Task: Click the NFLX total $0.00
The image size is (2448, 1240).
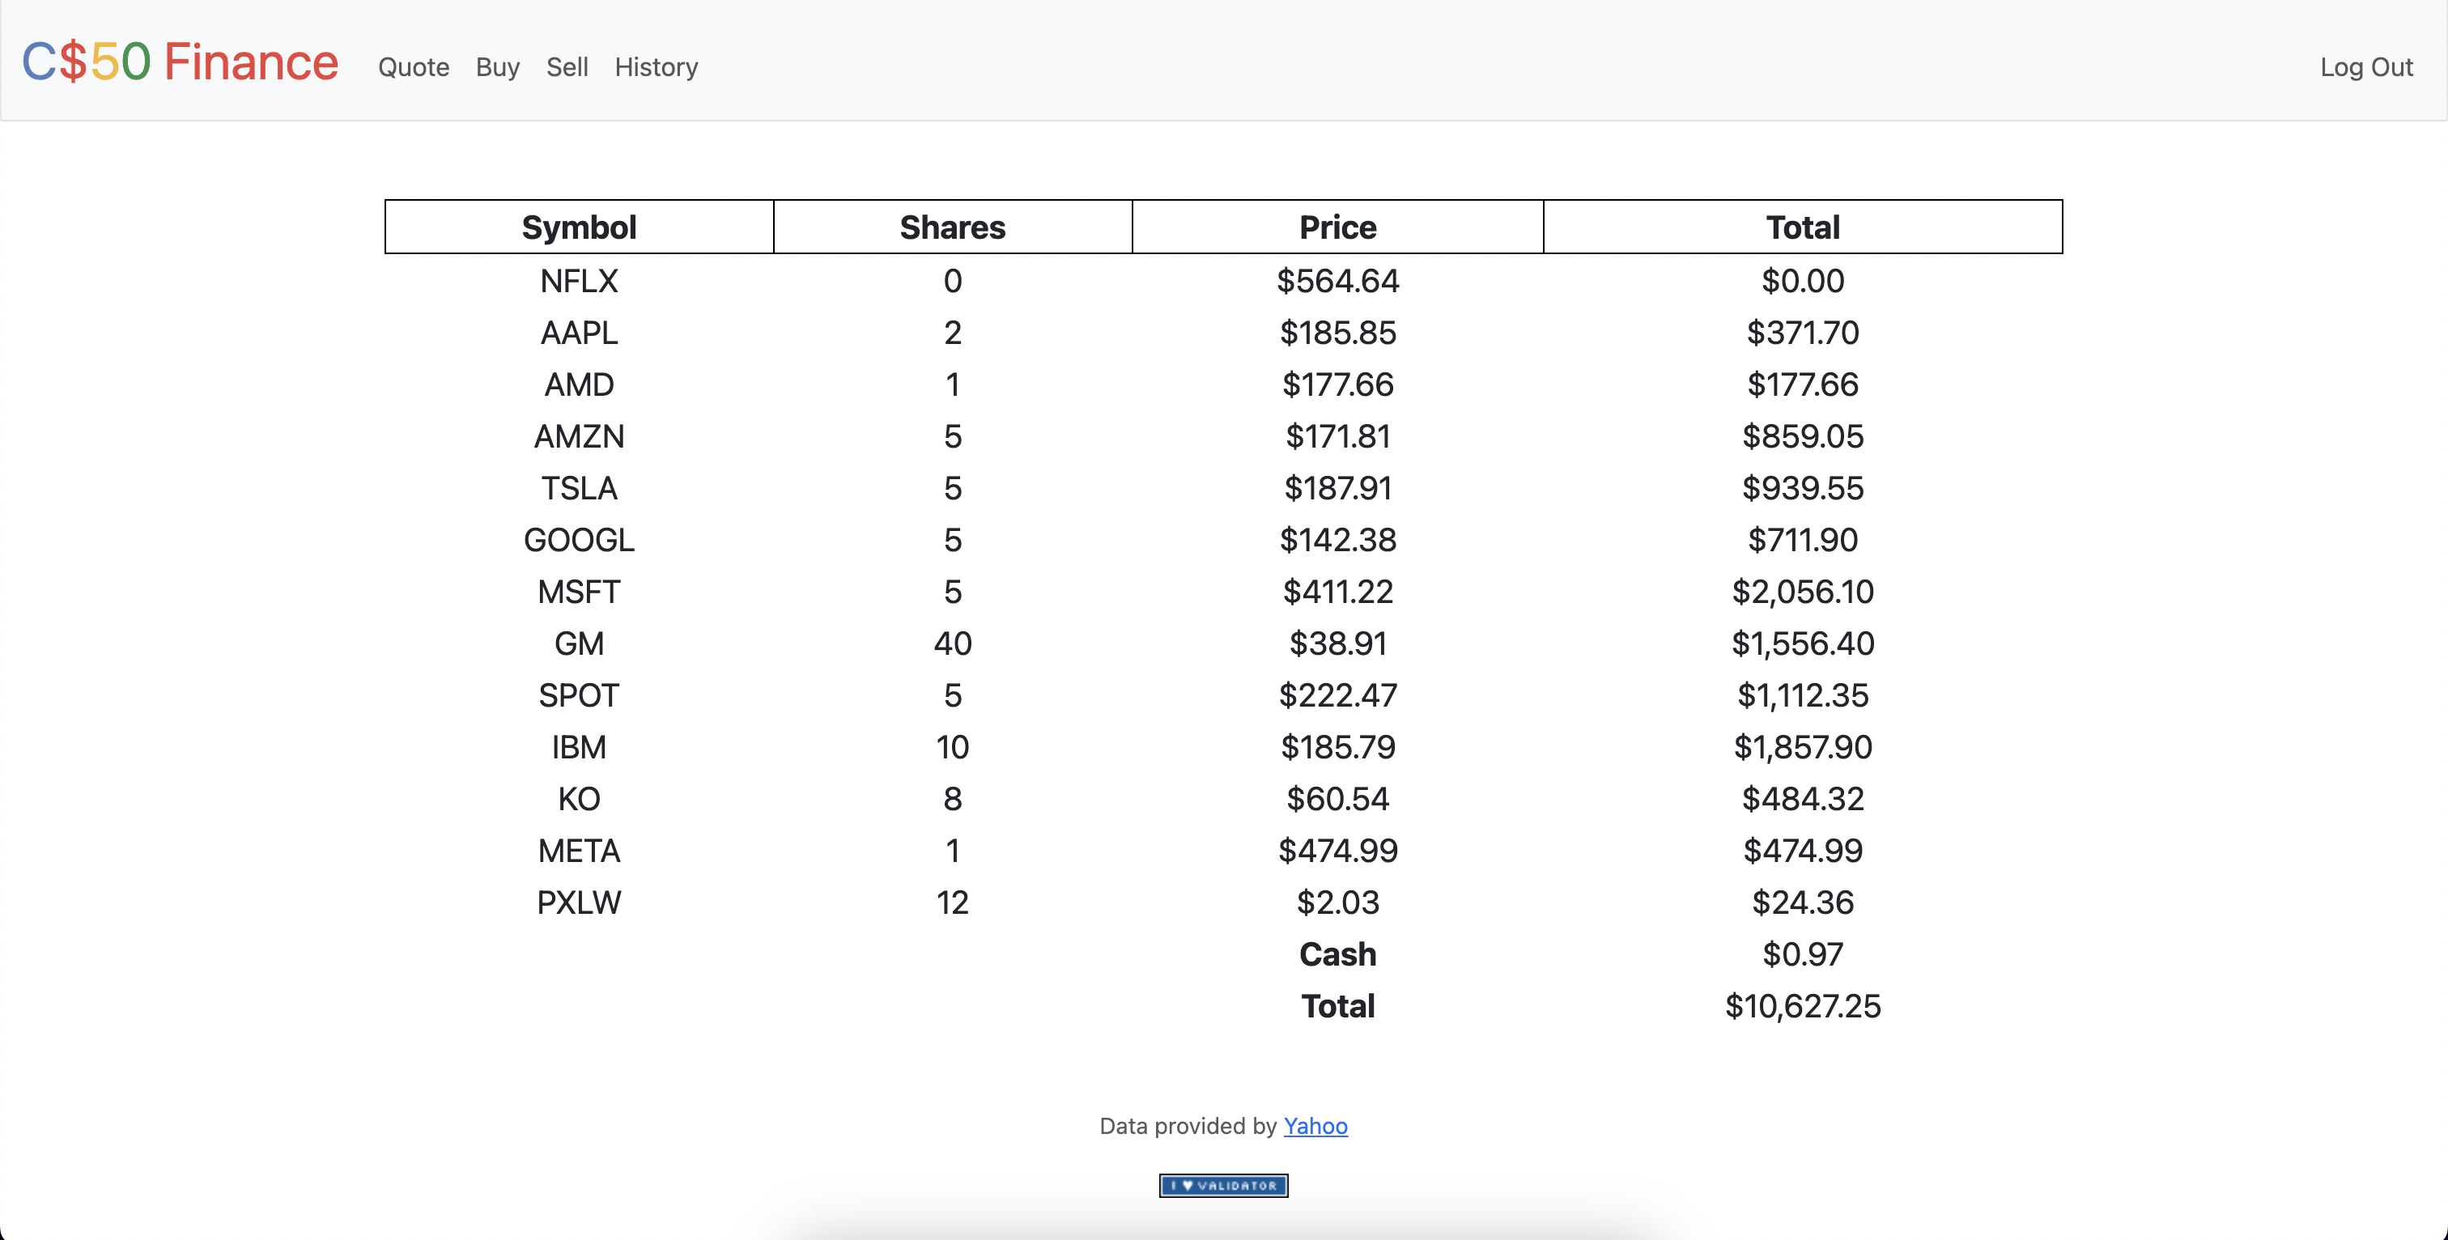Action: click(x=1802, y=280)
